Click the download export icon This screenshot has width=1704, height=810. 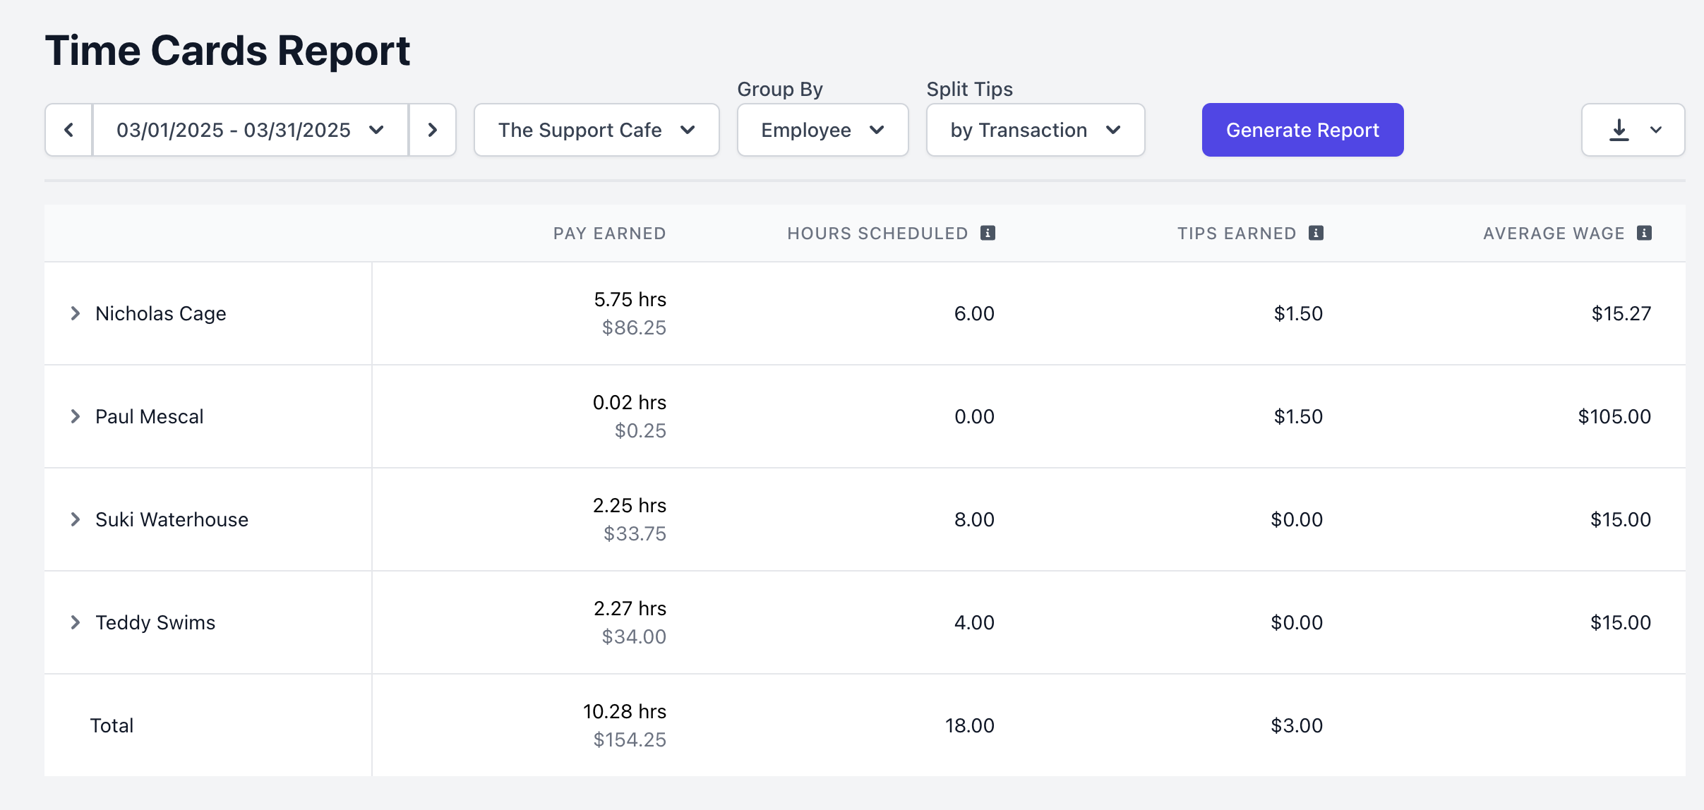click(x=1619, y=130)
